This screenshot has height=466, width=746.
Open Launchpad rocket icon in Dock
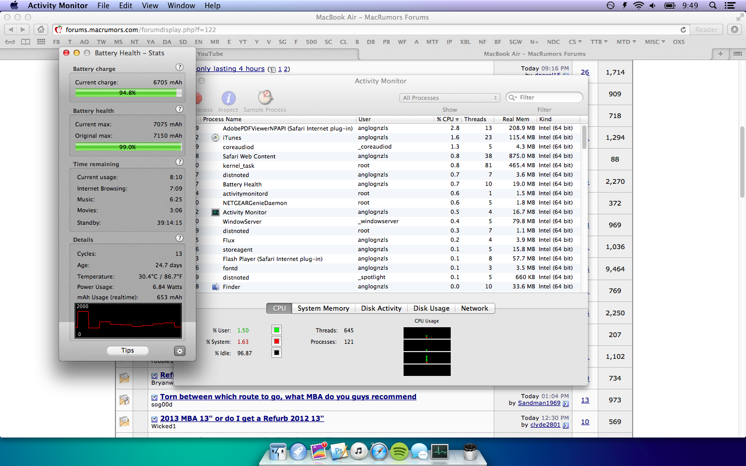(x=298, y=452)
